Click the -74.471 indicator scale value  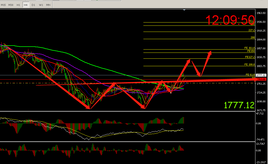coord(260,140)
